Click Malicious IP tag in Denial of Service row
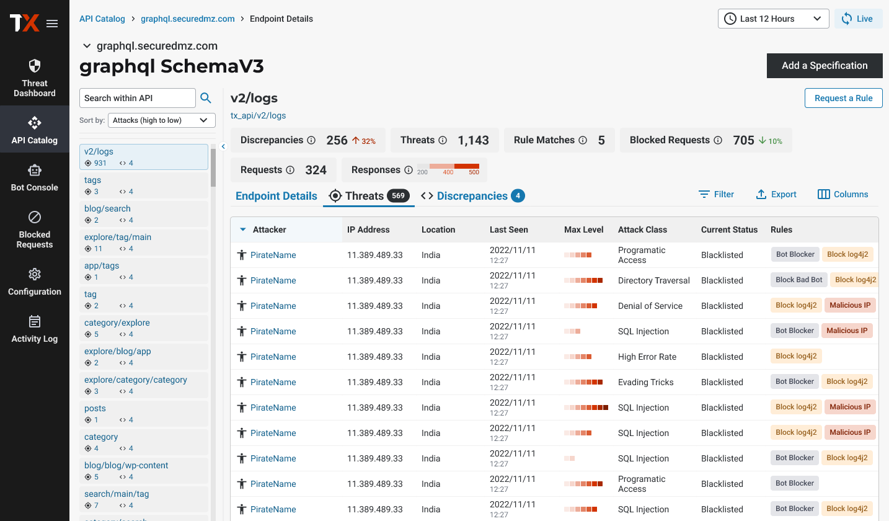Screen dimensions: 889x521 [x=850, y=305]
